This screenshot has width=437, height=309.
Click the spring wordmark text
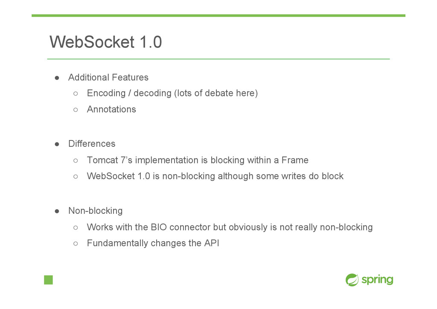tap(377, 280)
